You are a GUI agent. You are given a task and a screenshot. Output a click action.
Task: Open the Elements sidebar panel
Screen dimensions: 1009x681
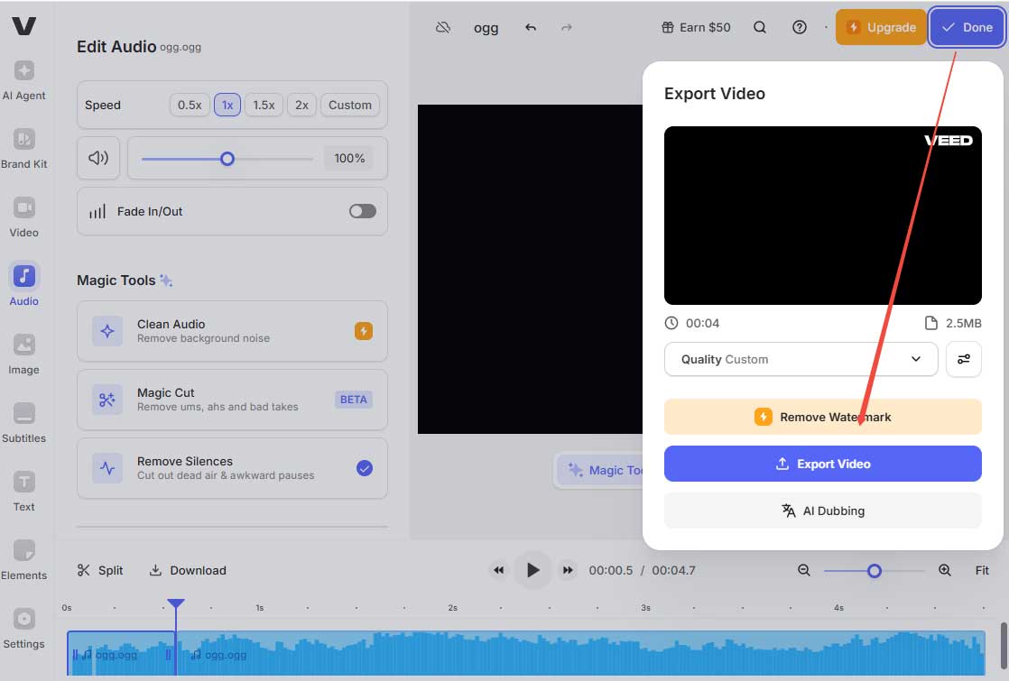pyautogui.click(x=23, y=561)
